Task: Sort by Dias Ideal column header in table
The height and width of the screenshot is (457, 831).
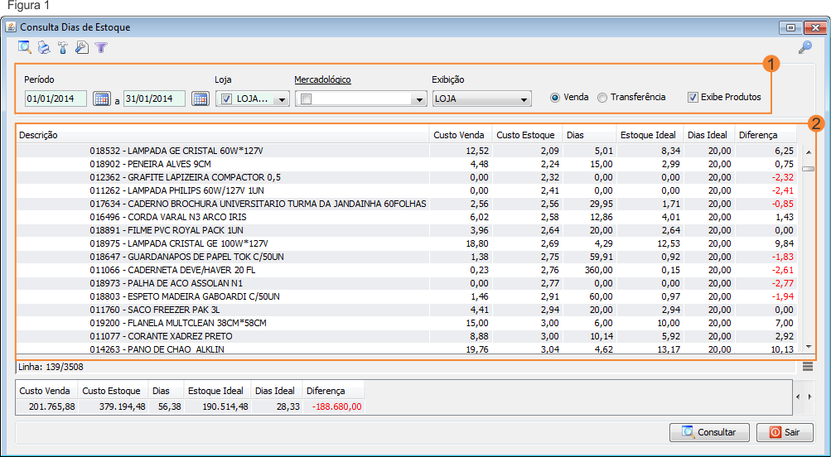Action: tap(710, 135)
